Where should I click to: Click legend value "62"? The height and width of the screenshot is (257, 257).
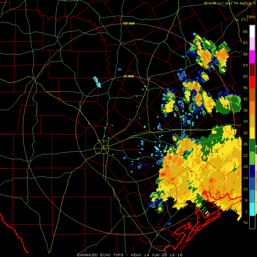pos(245,43)
